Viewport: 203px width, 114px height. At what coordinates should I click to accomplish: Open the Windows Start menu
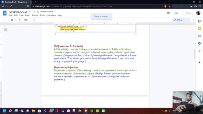click(x=4, y=111)
